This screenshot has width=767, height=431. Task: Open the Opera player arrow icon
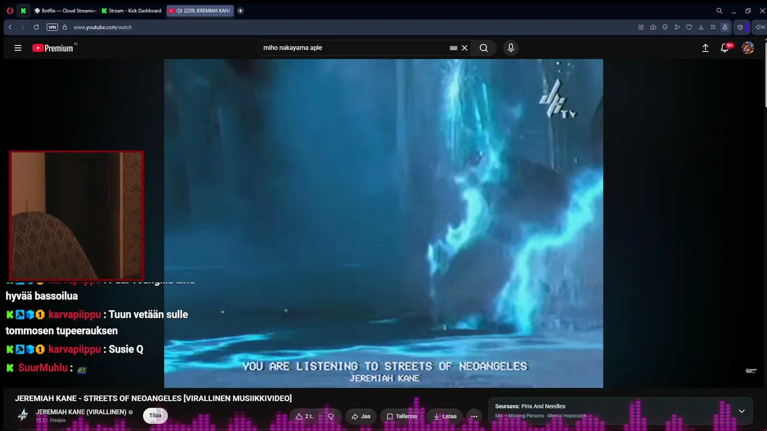pos(677,27)
